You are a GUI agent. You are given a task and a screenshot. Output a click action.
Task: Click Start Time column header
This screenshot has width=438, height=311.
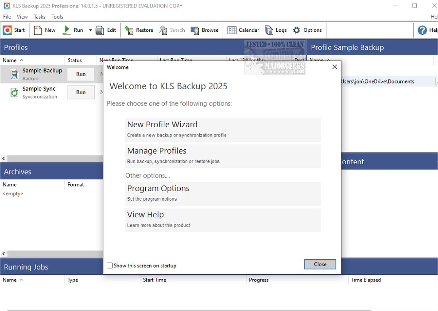point(193,280)
